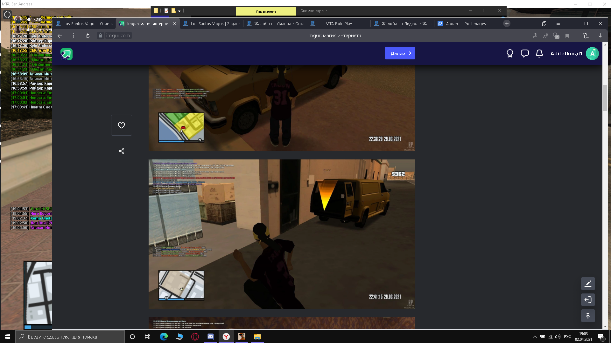
Task: Show hidden system tray icons
Action: coord(535,337)
